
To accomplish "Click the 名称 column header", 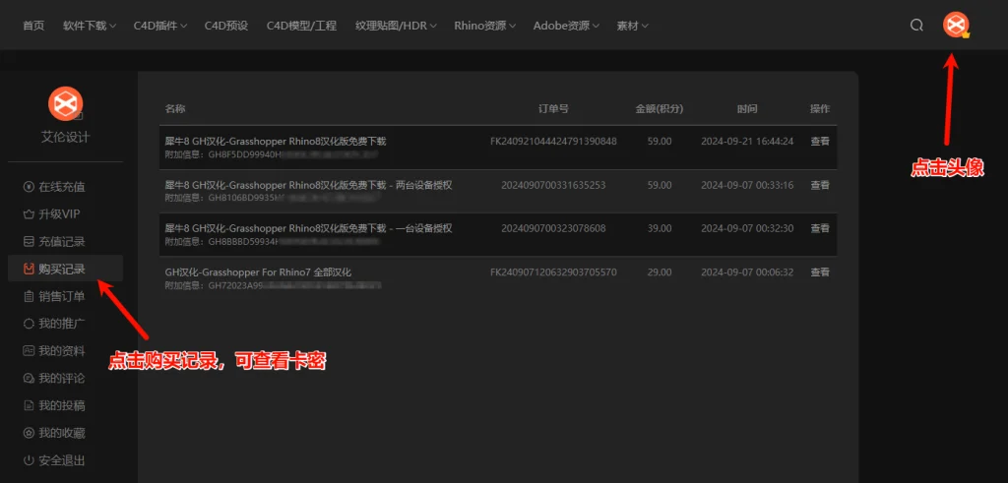I will 175,108.
